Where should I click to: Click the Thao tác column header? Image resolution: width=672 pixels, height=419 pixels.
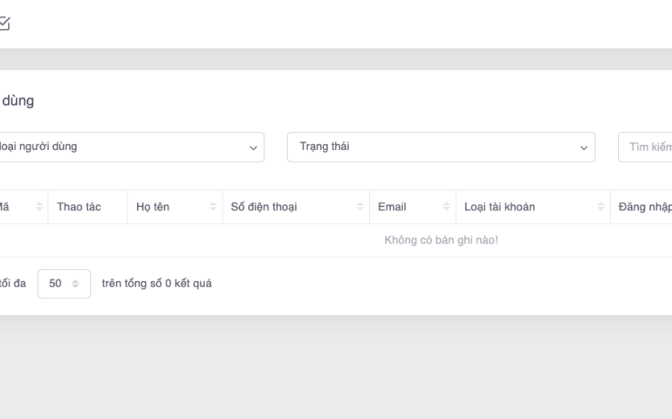click(79, 207)
